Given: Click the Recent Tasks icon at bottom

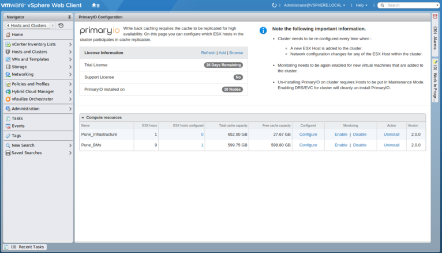Looking at the screenshot, I should (x=6, y=247).
